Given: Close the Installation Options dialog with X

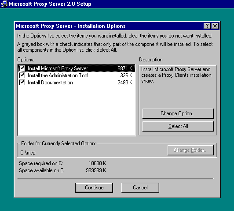Looking at the screenshot, I should pos(215,26).
